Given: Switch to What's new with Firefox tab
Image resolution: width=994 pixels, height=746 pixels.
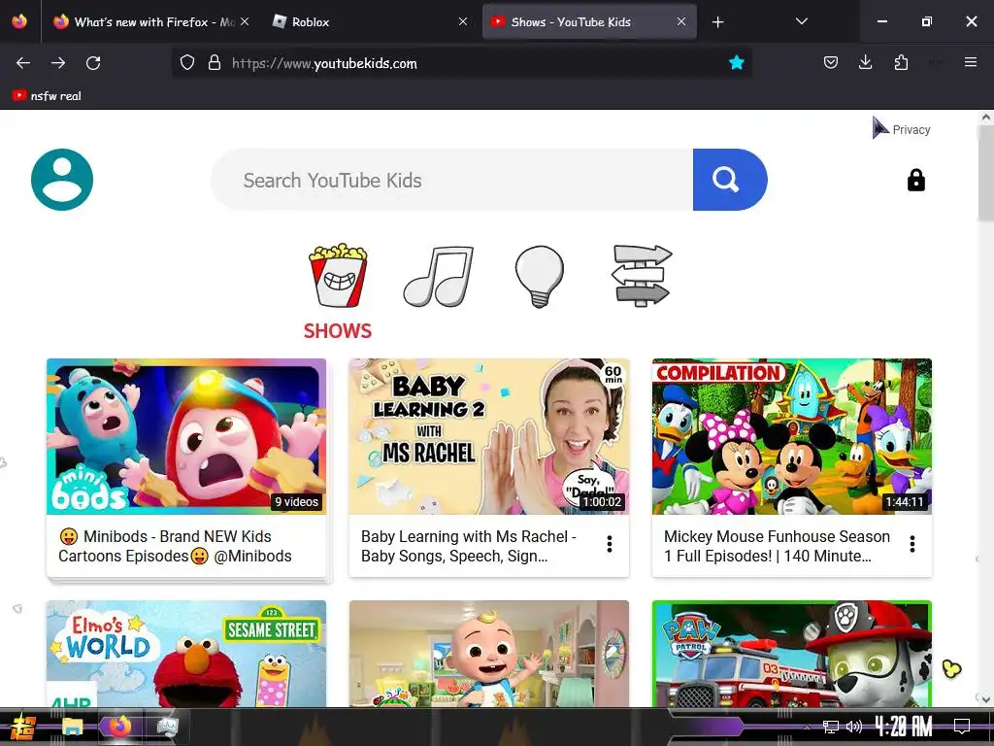Looking at the screenshot, I should pyautogui.click(x=149, y=22).
